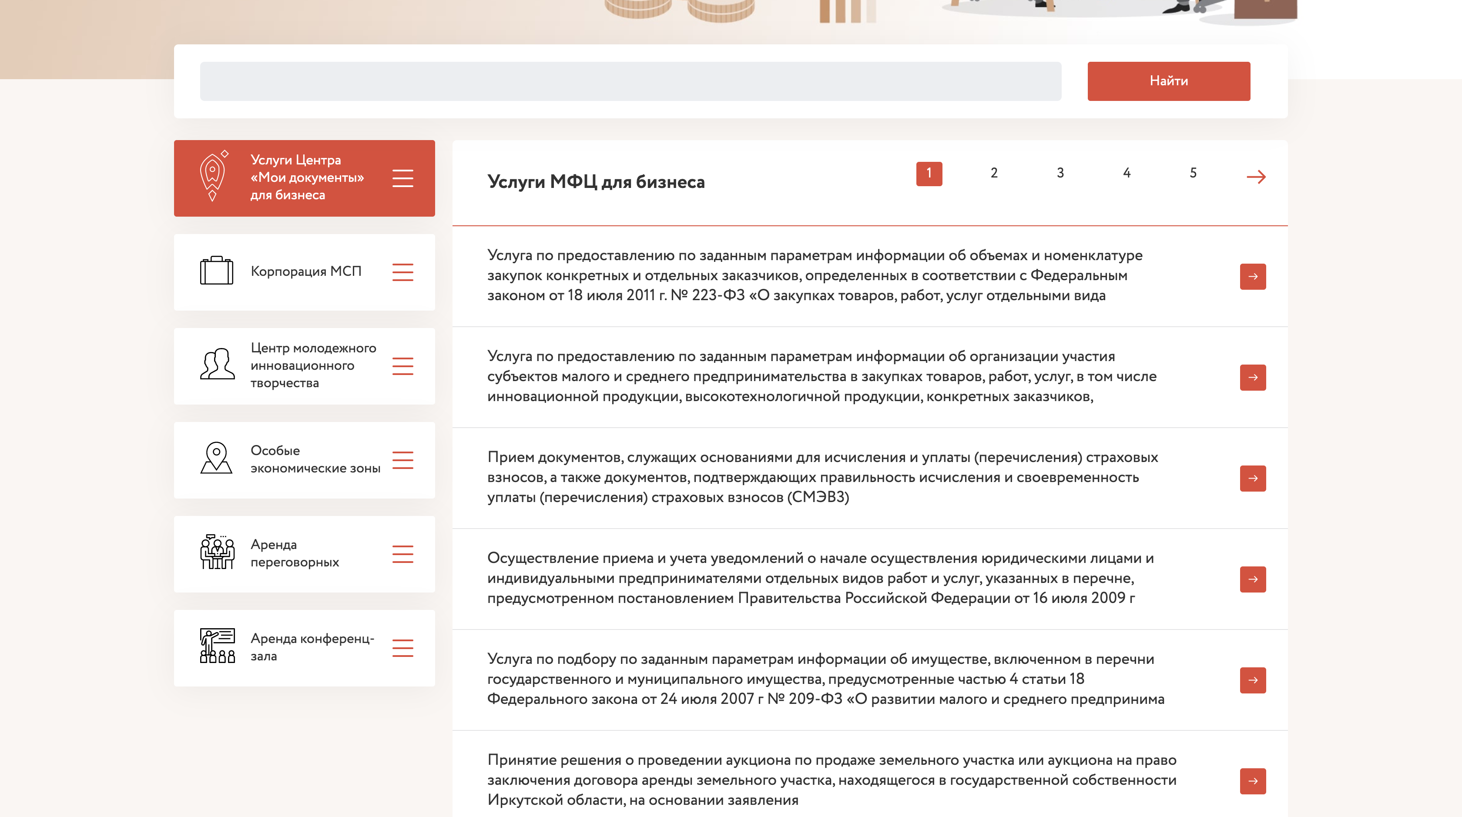Click the heading Услуги МФЦ для бизнеса
This screenshot has width=1462, height=817.
click(x=596, y=182)
